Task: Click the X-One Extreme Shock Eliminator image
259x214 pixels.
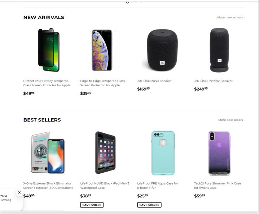Action: (x=48, y=152)
